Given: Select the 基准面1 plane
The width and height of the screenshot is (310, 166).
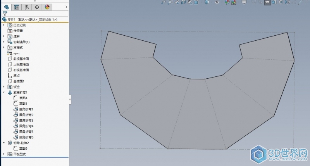Looking at the screenshot, I should tap(16, 81).
